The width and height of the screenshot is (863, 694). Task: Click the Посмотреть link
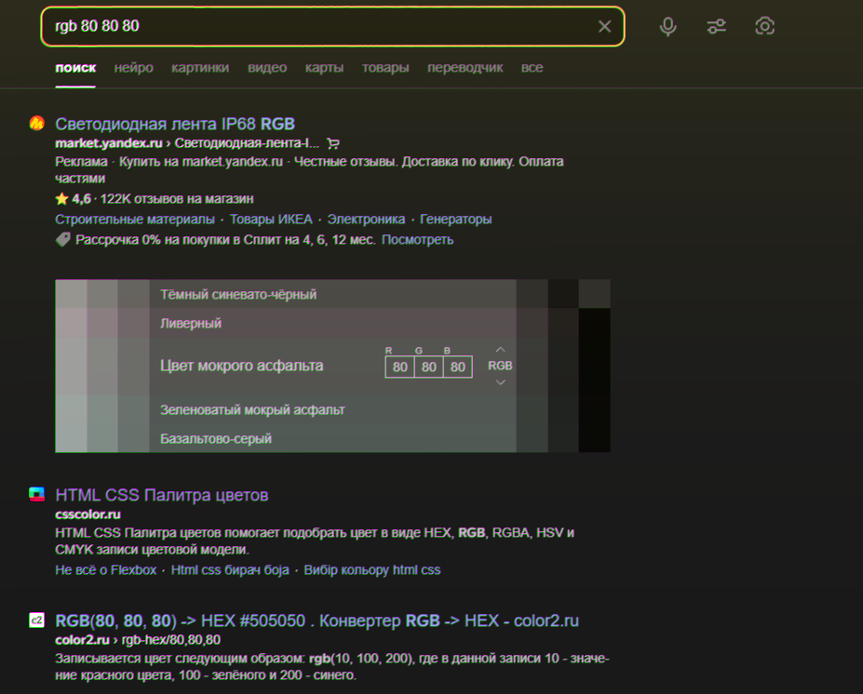[x=417, y=240]
